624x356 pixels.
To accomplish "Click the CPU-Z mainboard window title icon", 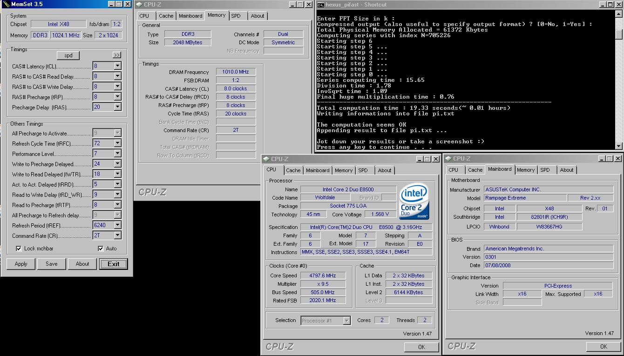I will [x=448, y=159].
